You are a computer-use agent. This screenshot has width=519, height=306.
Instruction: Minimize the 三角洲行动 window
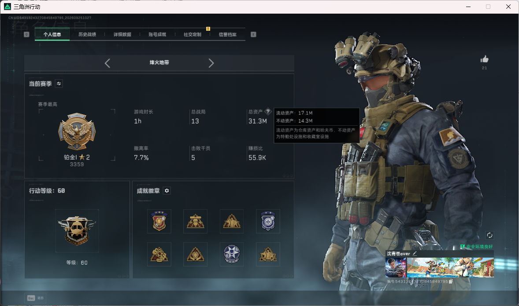[468, 7]
